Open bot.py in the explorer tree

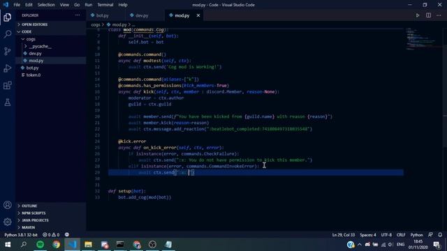[51, 68]
